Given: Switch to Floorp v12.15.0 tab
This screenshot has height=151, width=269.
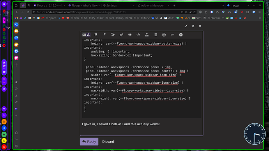Looking at the screenshot, I should 49,5.
